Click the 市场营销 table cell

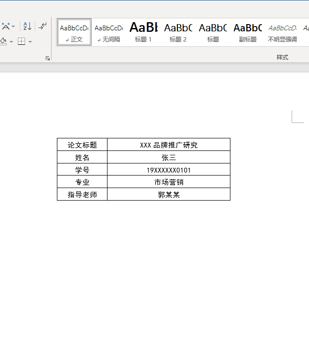[x=169, y=182]
